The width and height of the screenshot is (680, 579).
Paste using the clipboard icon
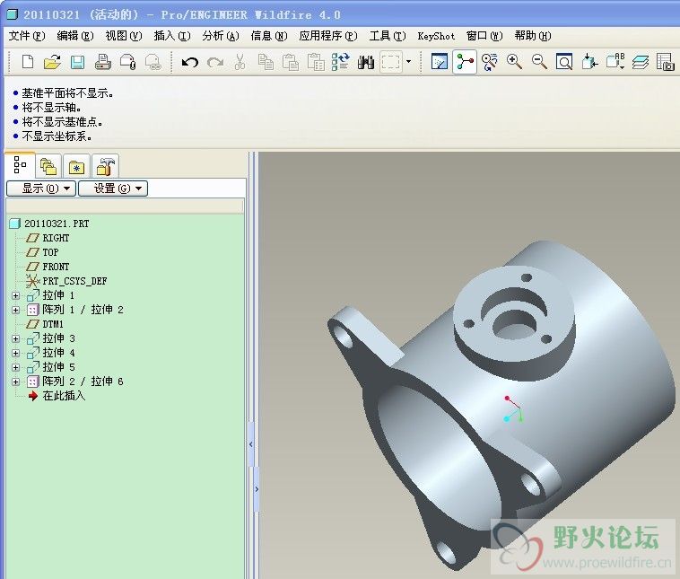(291, 62)
